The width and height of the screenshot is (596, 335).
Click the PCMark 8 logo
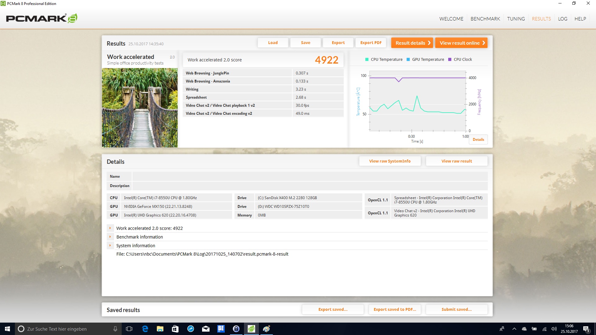tap(42, 18)
